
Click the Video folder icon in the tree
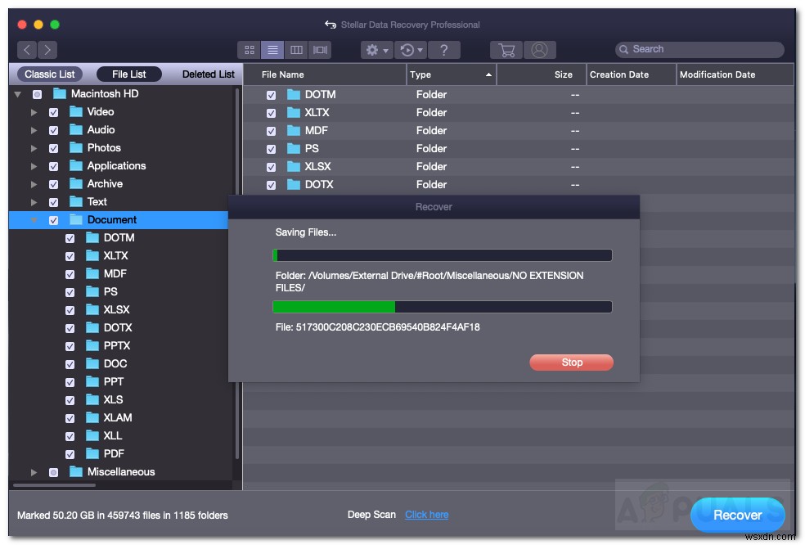pyautogui.click(x=76, y=111)
